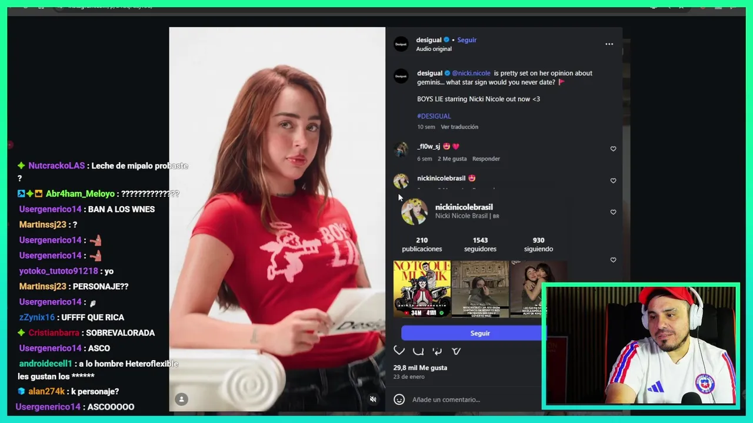Open the large nickinicolebrasil avatar in hover card
The image size is (753, 423).
tap(414, 211)
